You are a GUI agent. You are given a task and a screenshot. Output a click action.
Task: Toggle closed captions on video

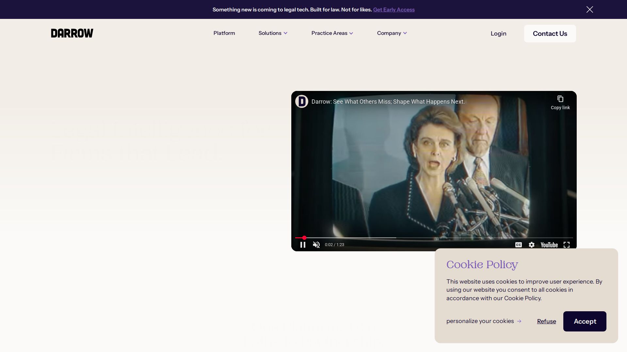click(518, 245)
